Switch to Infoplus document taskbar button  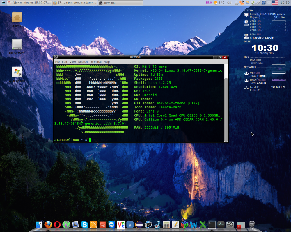29,3
